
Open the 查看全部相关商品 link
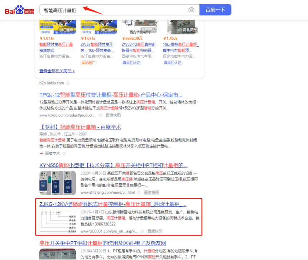[57, 71]
